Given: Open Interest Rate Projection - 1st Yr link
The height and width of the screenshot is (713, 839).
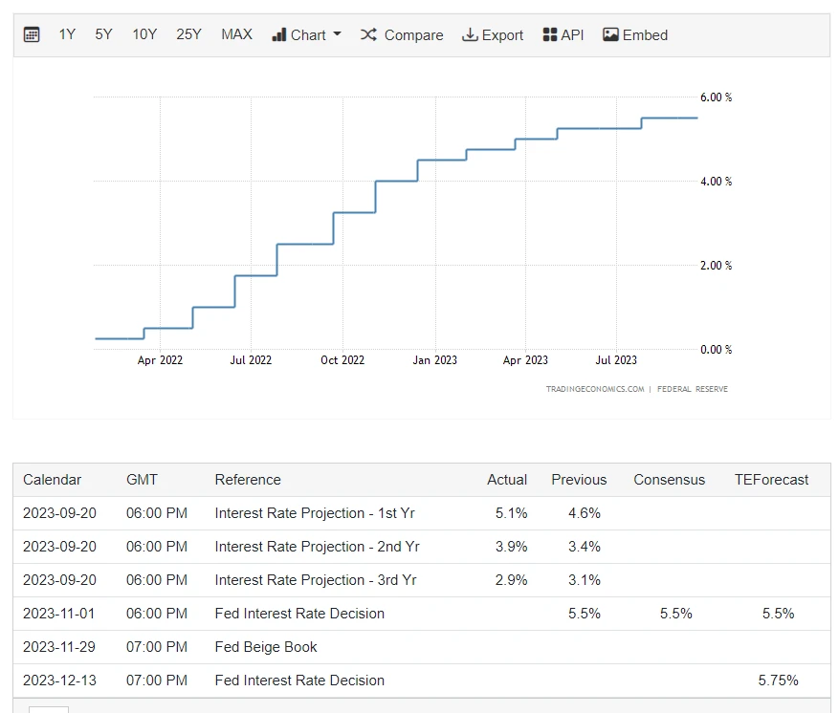Looking at the screenshot, I should (x=314, y=513).
